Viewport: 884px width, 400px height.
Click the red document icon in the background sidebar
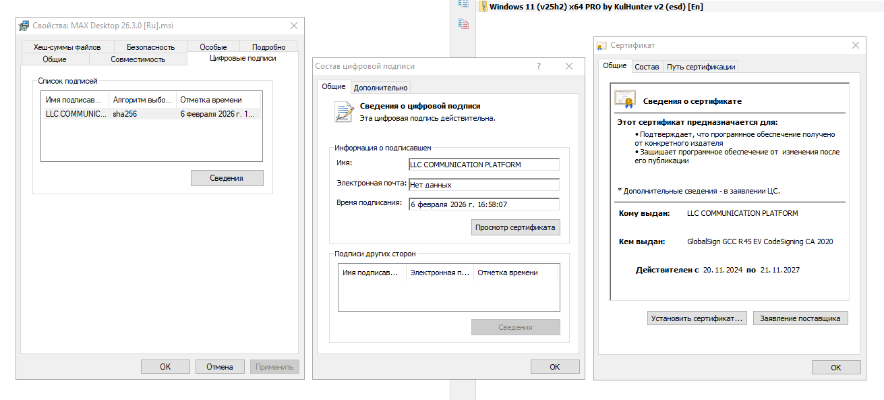coord(463,24)
